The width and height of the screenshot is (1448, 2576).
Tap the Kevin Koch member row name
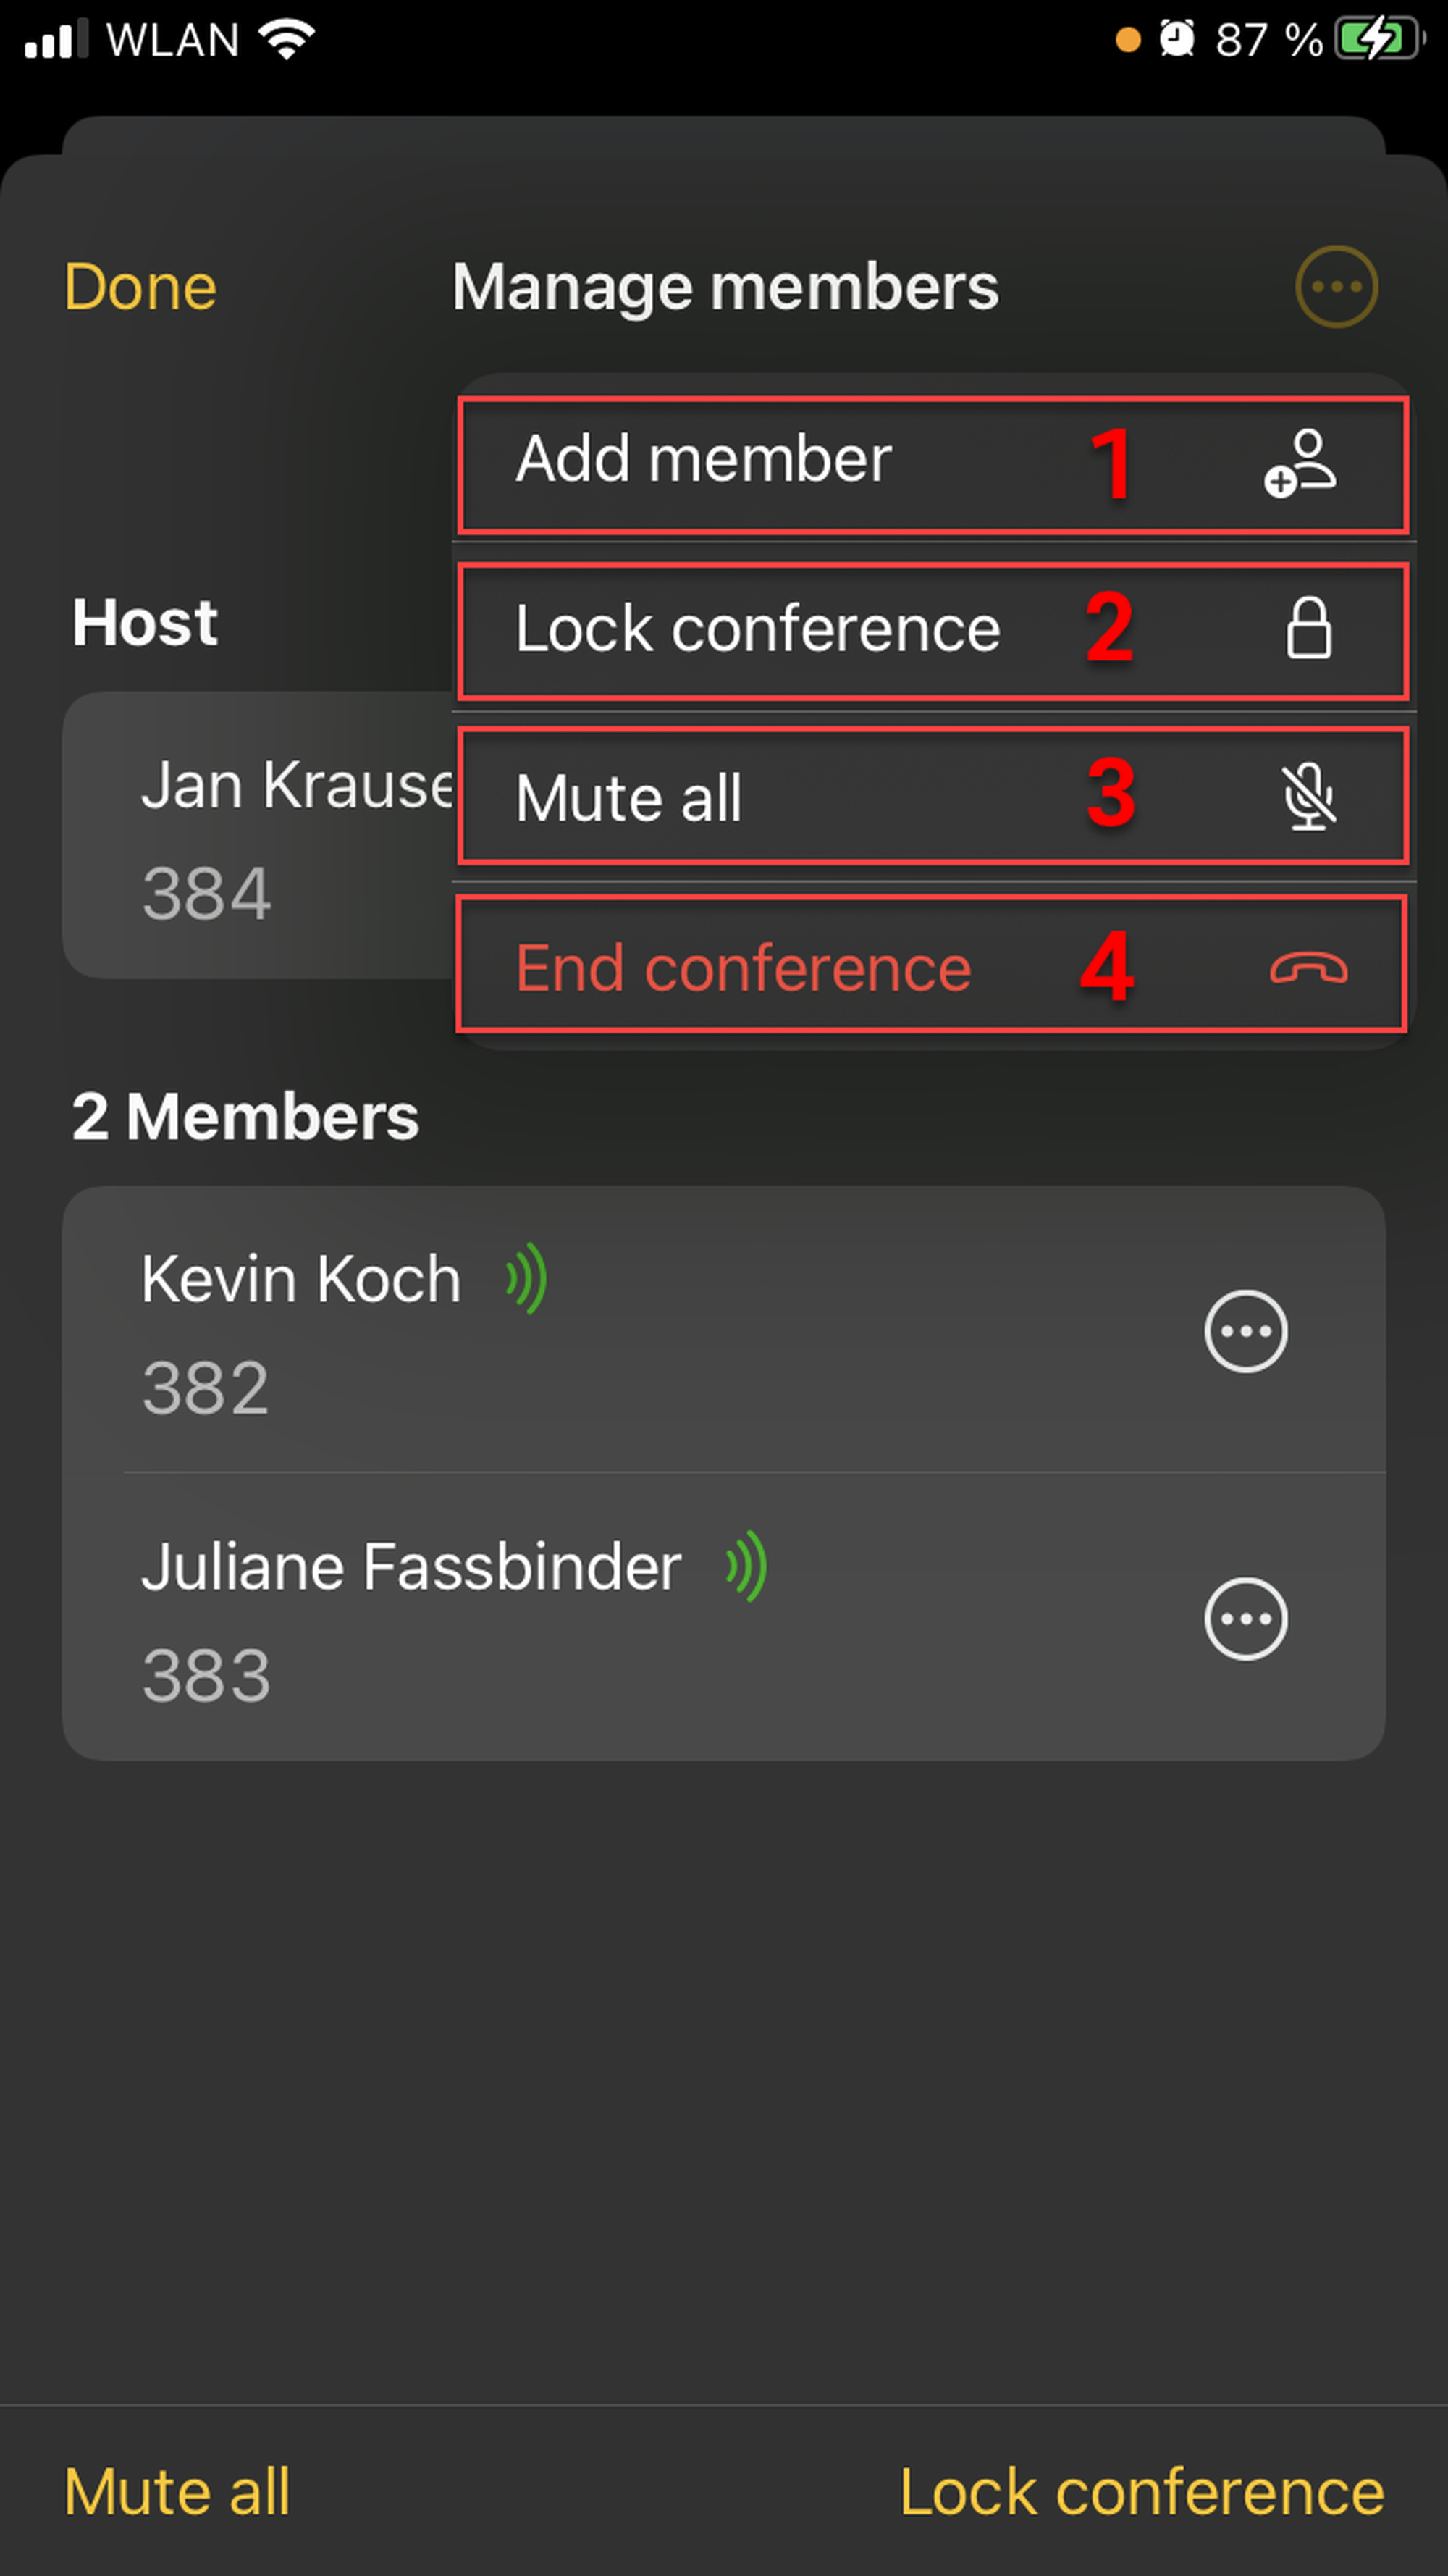tap(301, 1280)
